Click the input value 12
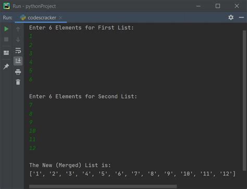Image resolution: width=247 pixels, height=189 pixels. tap(32, 148)
